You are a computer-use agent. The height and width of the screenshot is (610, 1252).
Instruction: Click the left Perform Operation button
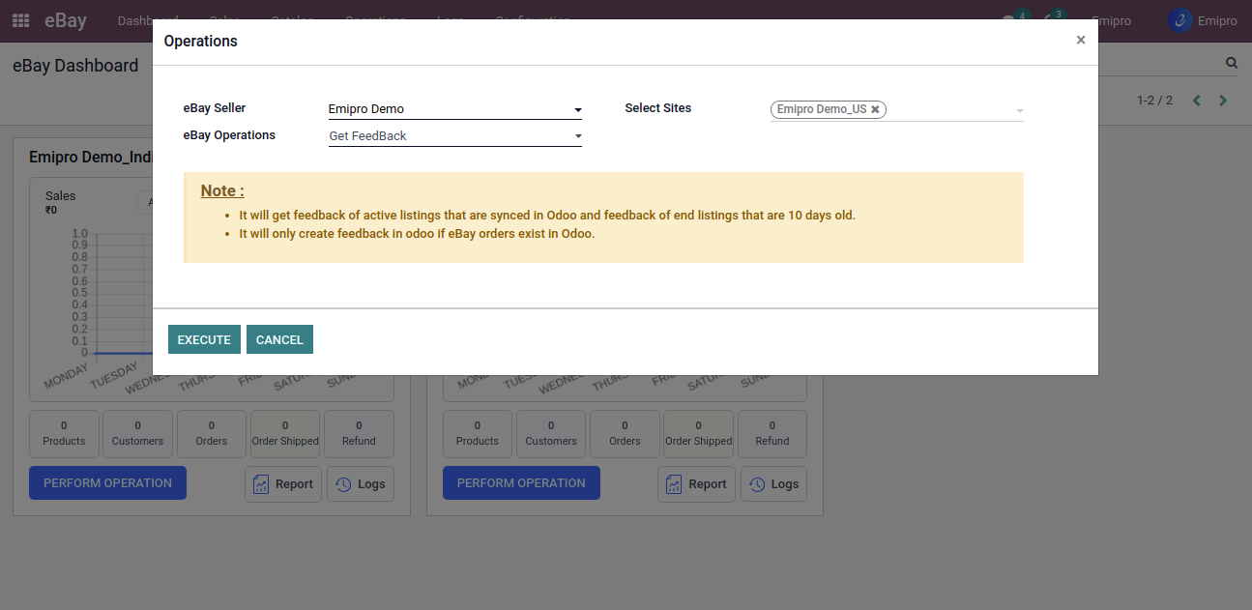coord(107,483)
